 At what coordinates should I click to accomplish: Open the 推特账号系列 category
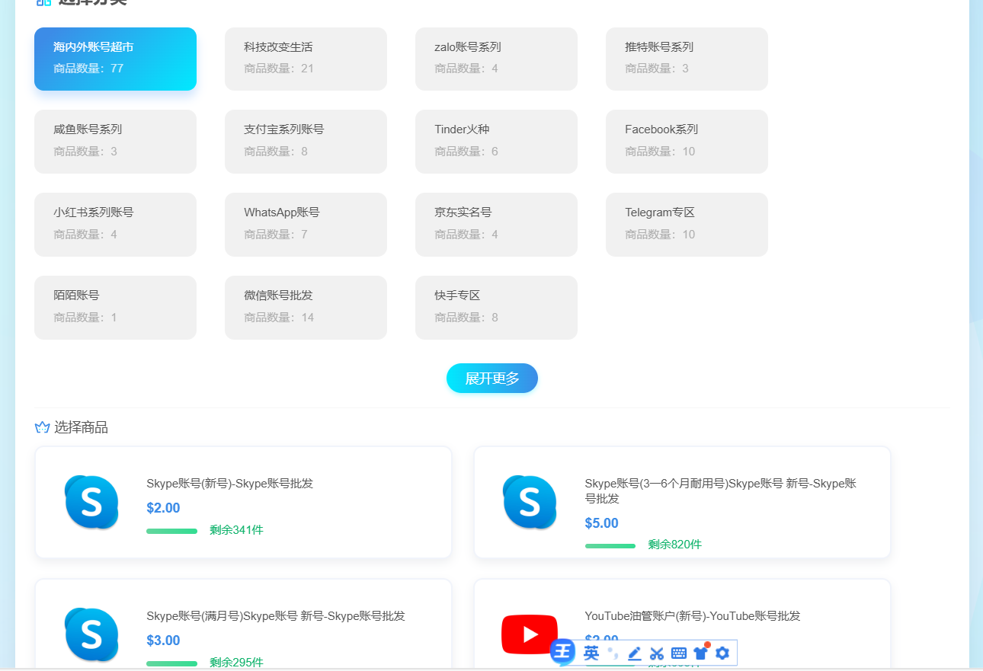[x=687, y=59]
